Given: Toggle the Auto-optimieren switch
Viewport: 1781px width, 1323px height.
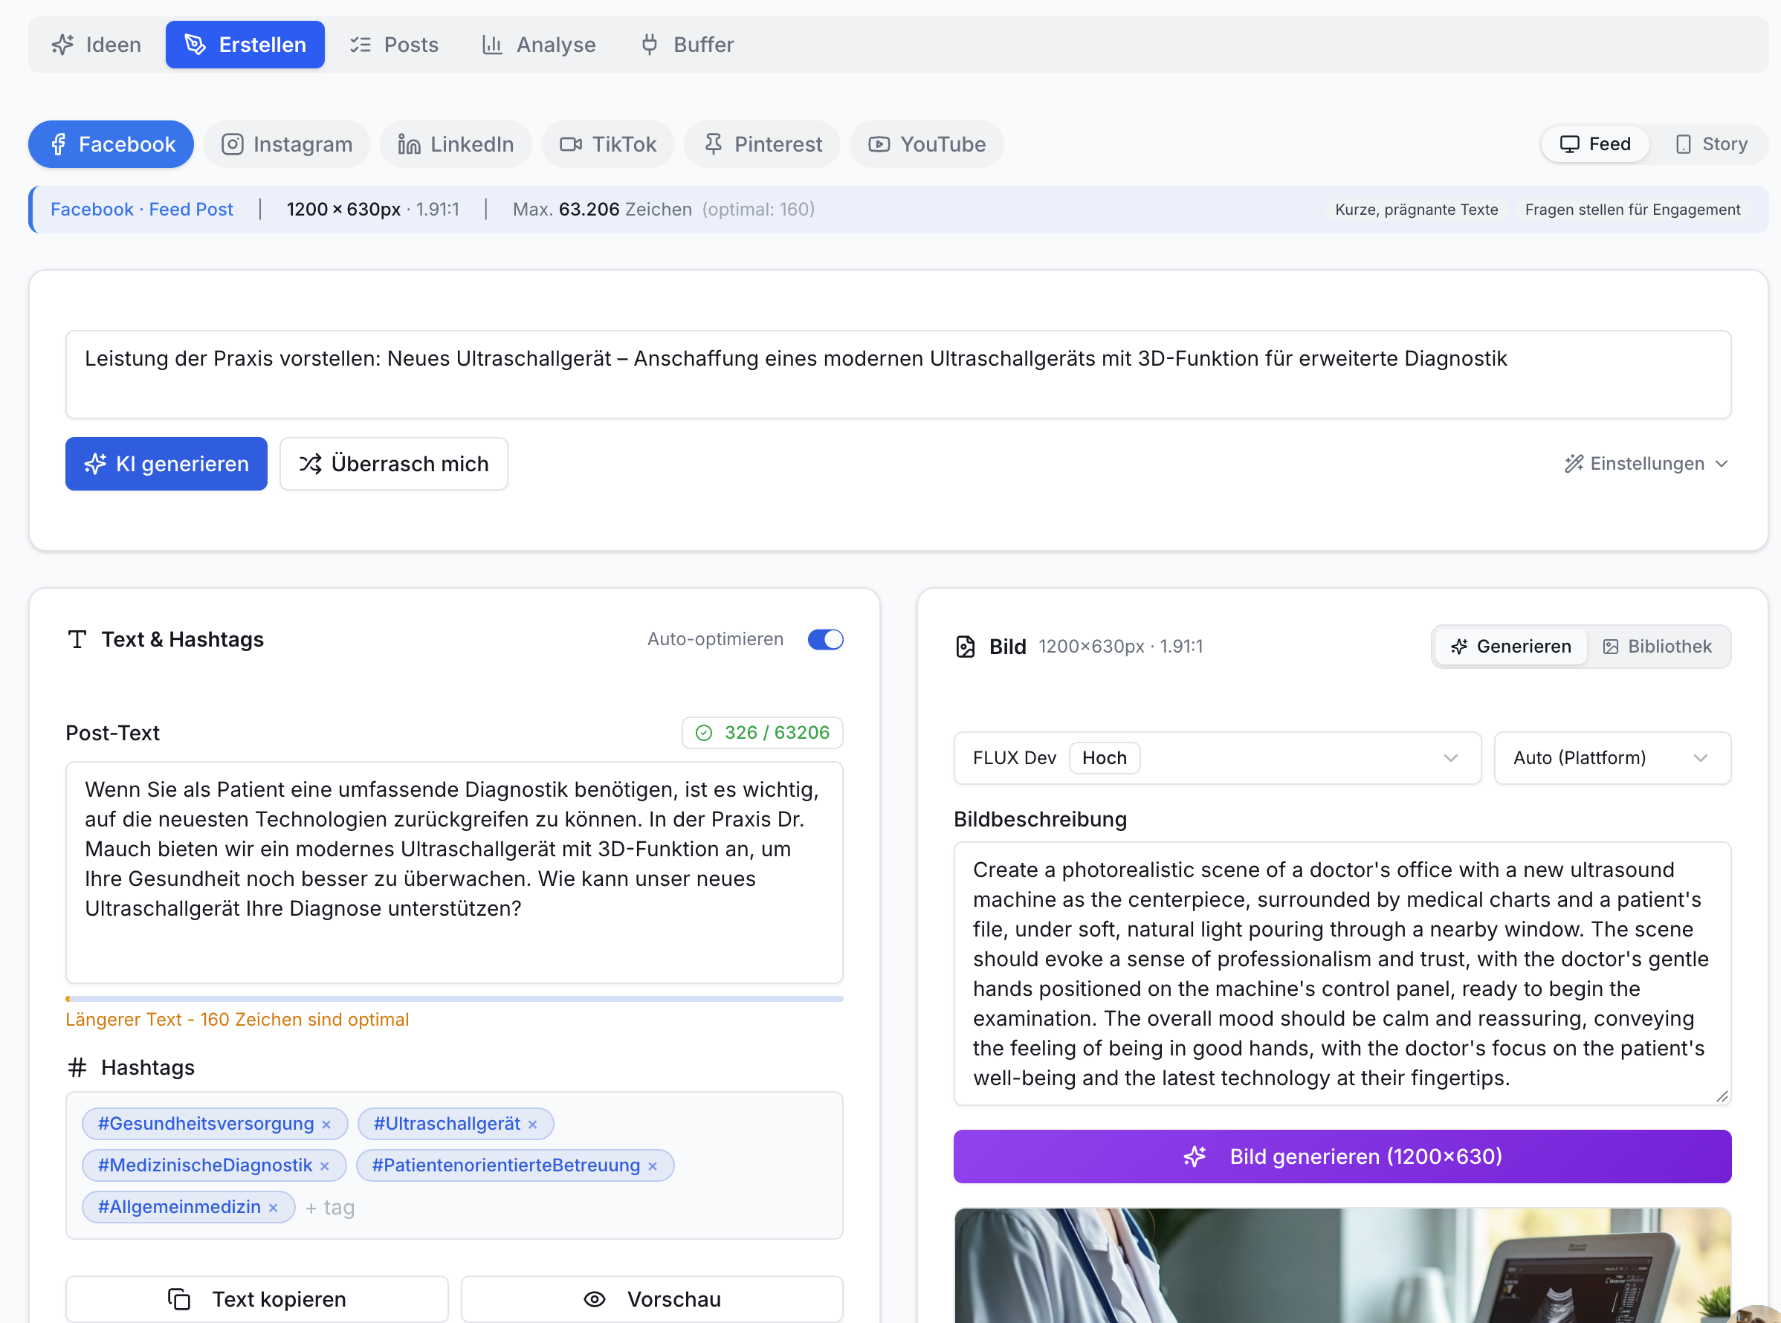Looking at the screenshot, I should 826,639.
